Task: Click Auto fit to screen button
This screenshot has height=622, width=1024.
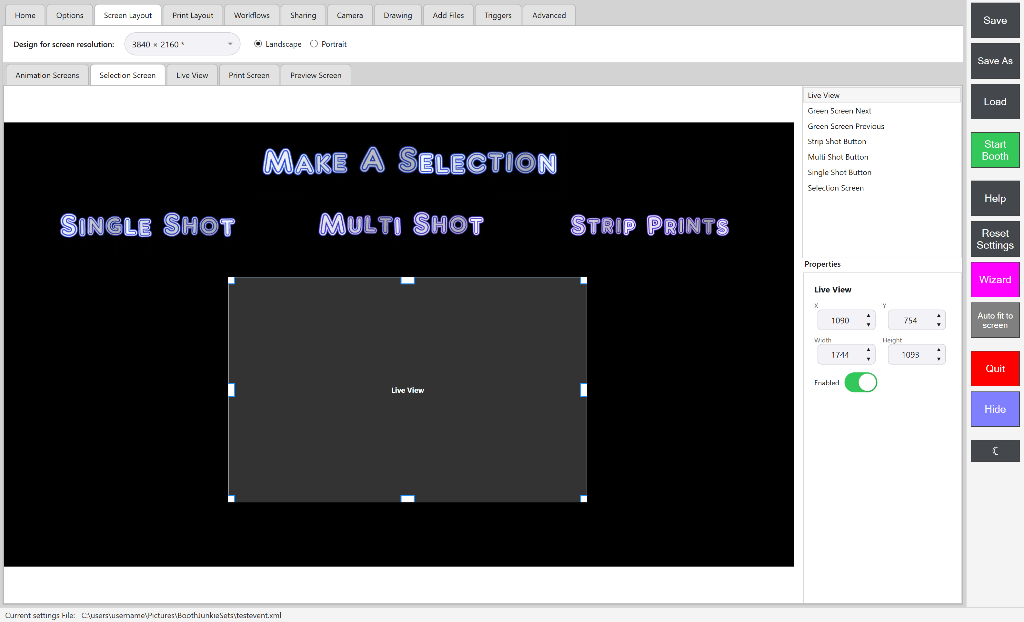Action: pos(995,320)
